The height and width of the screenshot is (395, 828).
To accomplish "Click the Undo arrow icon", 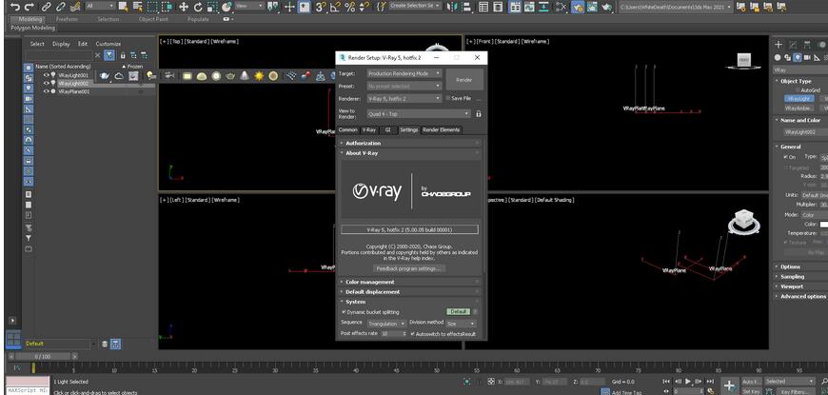I will pos(15,7).
